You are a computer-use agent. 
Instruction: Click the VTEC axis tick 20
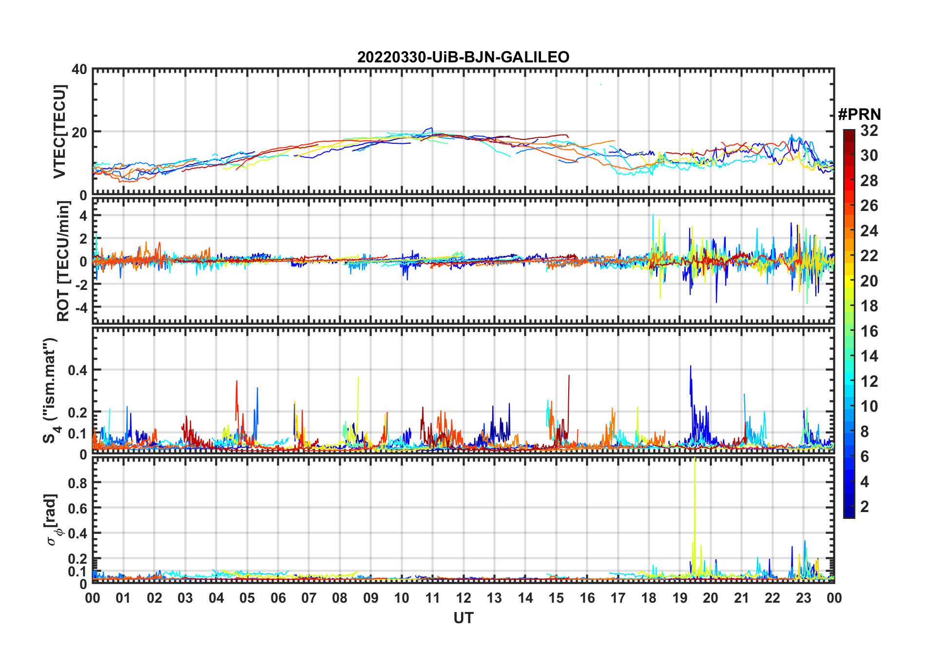click(x=79, y=133)
